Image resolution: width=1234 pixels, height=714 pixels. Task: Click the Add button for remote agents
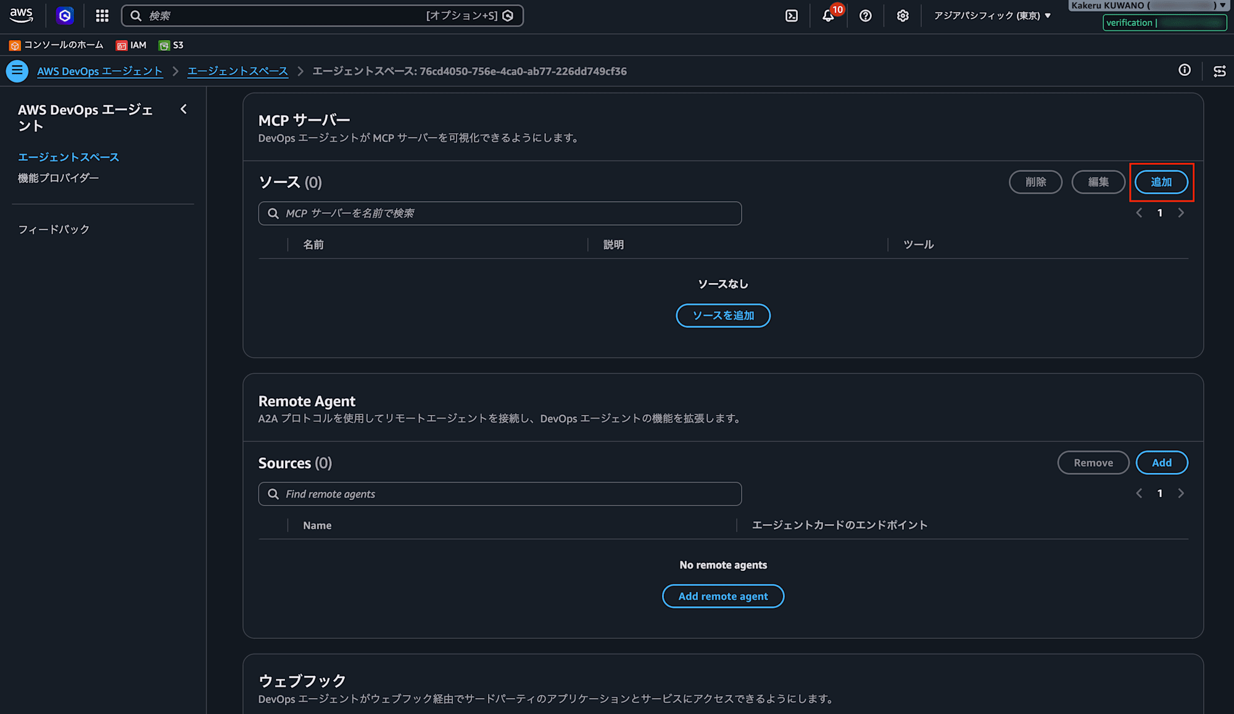click(1162, 462)
